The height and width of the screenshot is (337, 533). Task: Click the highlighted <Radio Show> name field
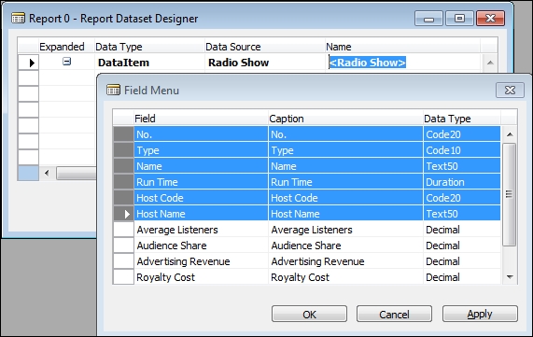point(367,63)
